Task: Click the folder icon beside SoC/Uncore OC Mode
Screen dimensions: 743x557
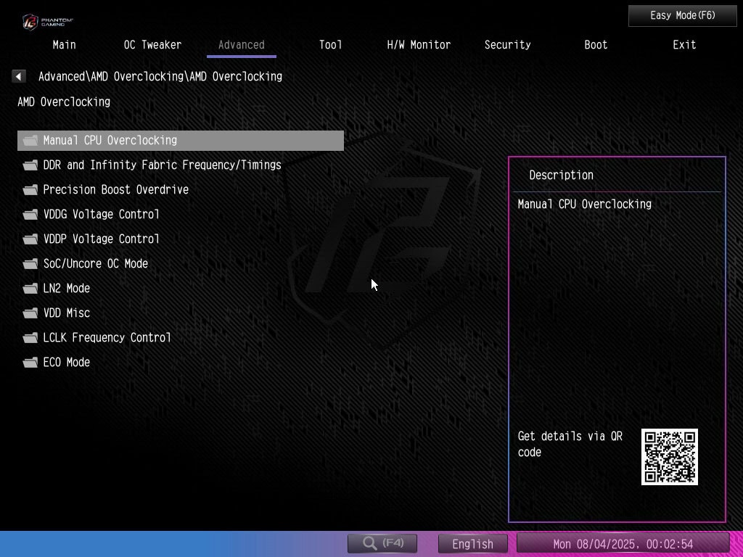Action: tap(30, 263)
